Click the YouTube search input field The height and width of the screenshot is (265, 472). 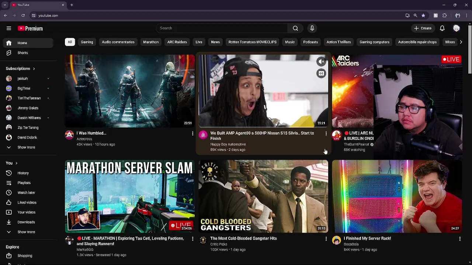click(x=222, y=28)
